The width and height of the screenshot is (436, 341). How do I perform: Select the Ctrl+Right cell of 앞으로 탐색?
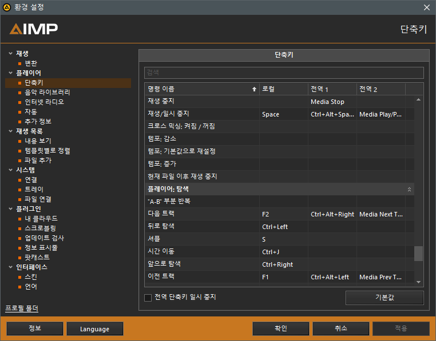284,264
